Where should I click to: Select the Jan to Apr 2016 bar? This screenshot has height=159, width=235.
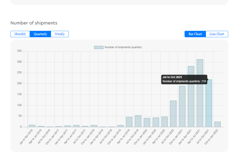[32, 126]
